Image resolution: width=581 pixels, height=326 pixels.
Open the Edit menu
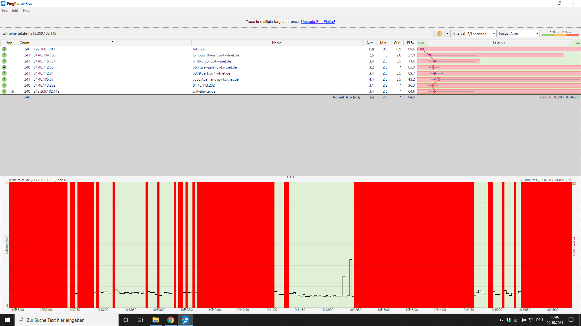15,11
